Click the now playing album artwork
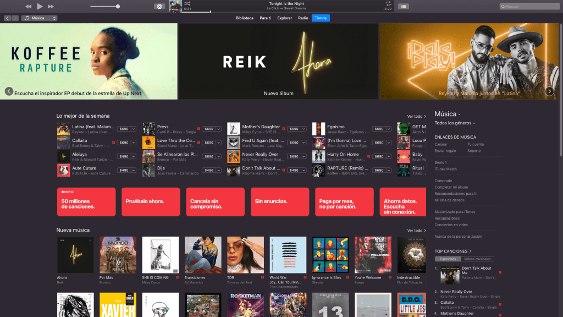The width and height of the screenshot is (563, 317). (175, 7)
